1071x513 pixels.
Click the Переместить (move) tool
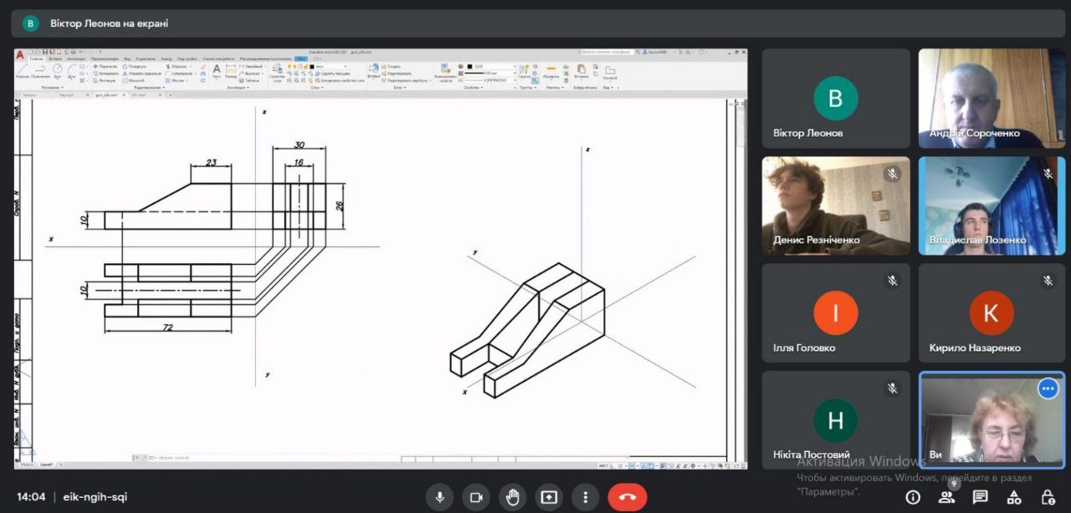[105, 66]
